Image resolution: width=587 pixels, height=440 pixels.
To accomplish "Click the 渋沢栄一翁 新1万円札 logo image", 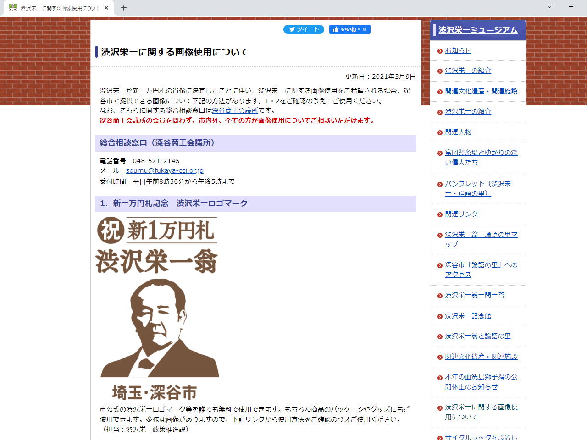I will click(157, 308).
